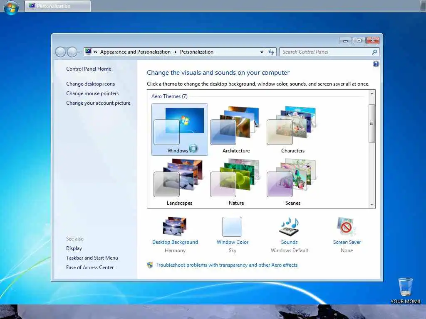Open the address bar history dropdown
Screen dimensions: 426x319
click(x=261, y=52)
